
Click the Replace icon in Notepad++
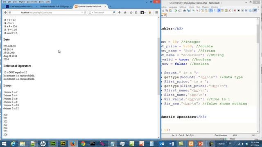(188, 11)
